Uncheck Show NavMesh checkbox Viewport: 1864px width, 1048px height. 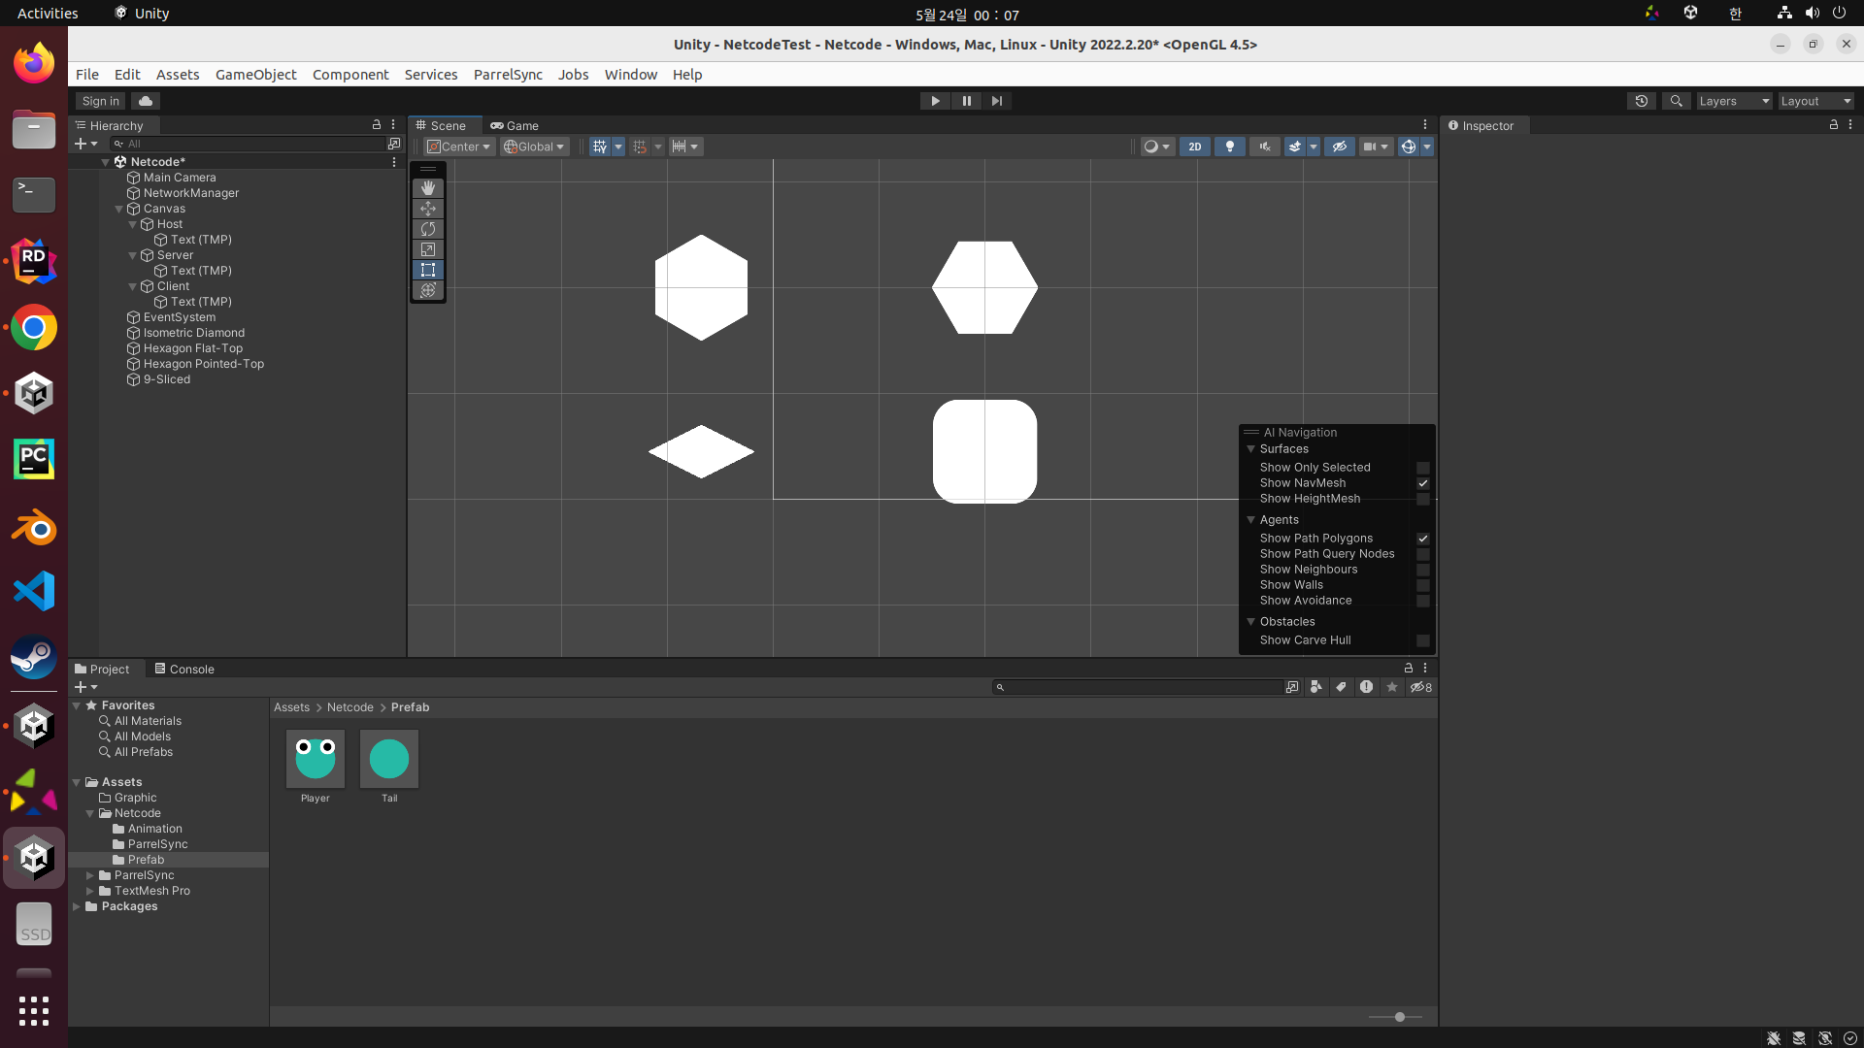pyautogui.click(x=1422, y=483)
